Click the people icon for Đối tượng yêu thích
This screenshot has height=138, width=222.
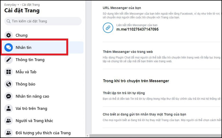(9, 133)
